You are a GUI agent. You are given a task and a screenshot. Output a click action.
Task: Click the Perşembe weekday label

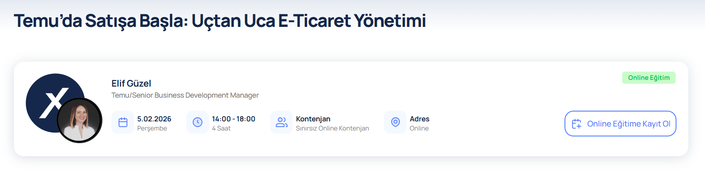152,129
